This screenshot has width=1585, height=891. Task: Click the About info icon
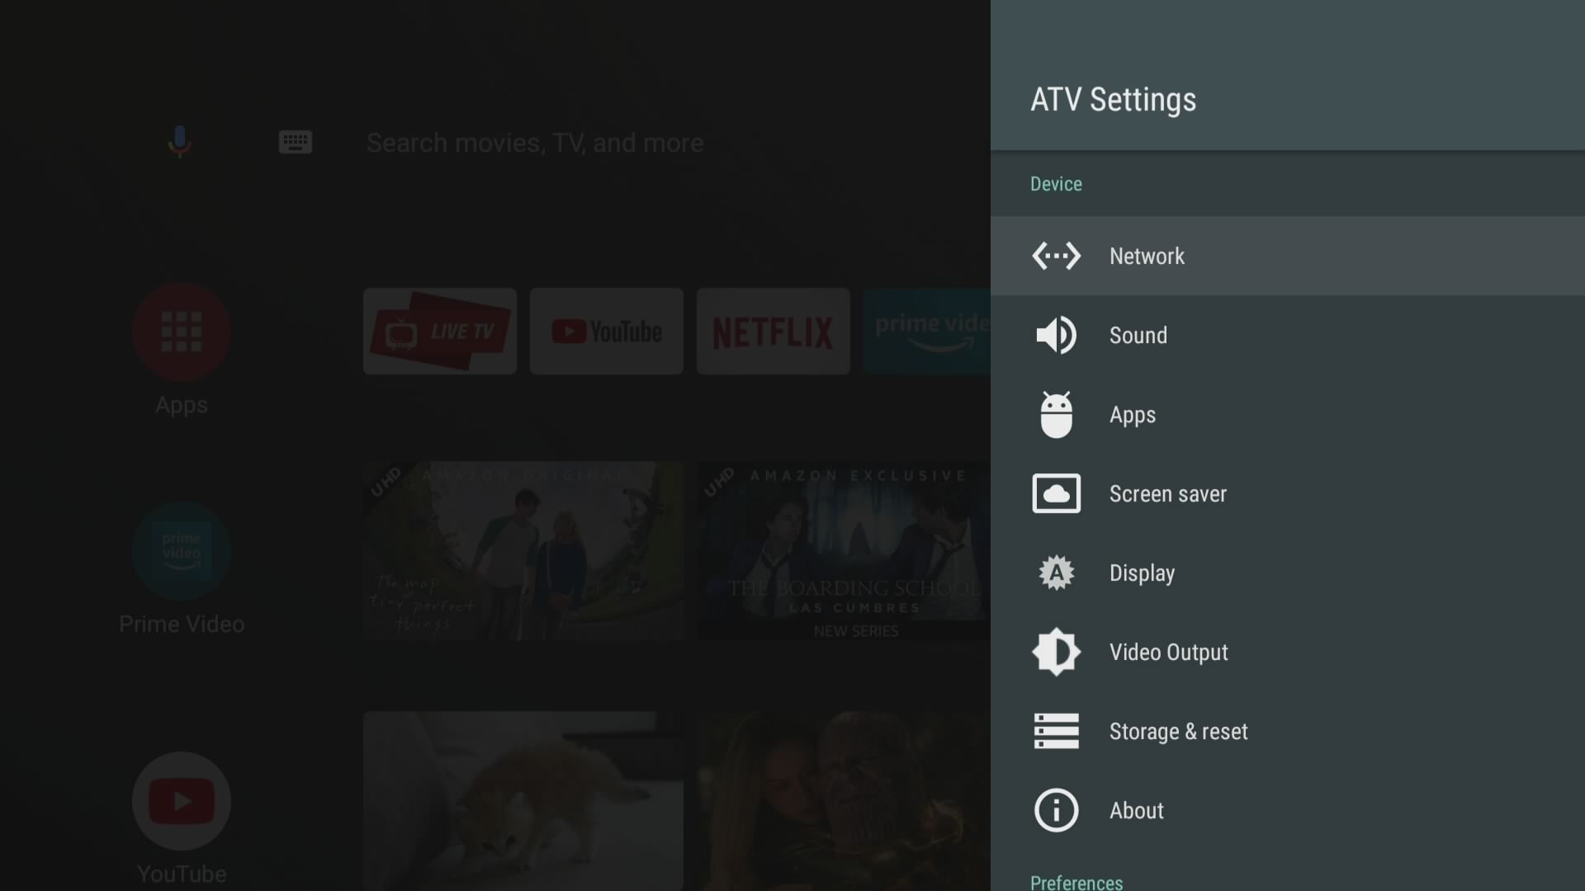[x=1056, y=810]
